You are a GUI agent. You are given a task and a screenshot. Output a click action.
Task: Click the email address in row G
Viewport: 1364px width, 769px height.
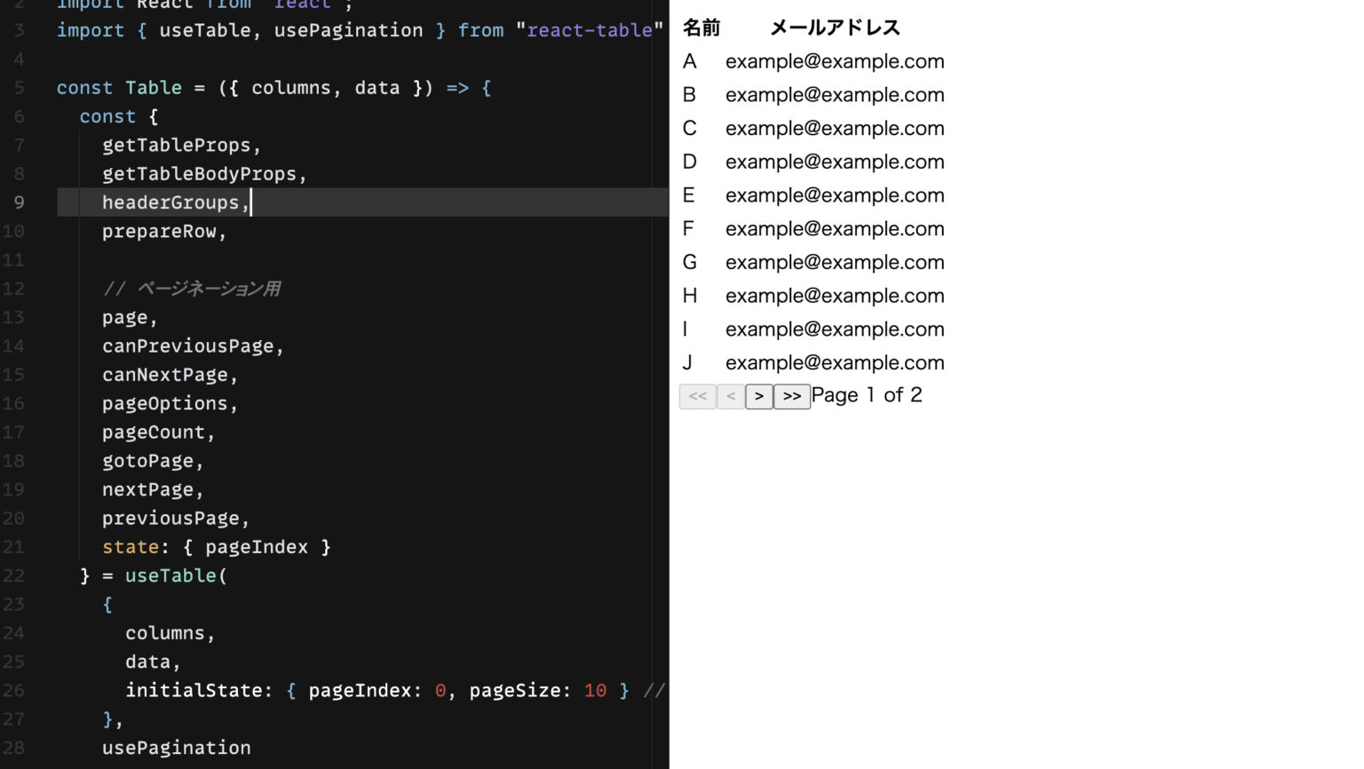[835, 262]
